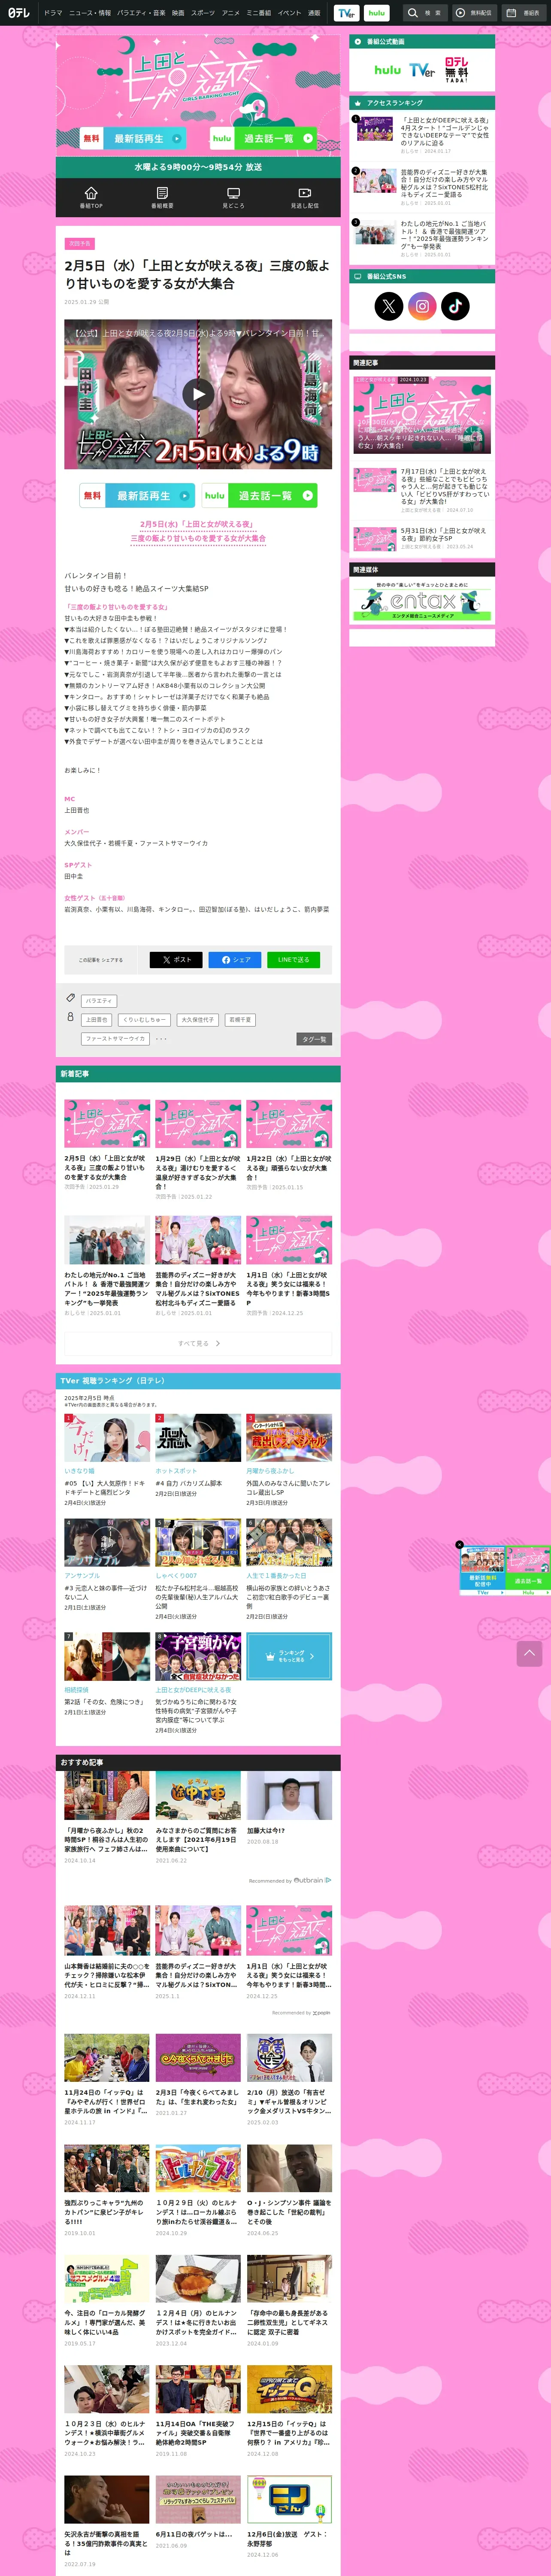The width and height of the screenshot is (551, 2576).
Task: Open ミニ番組 in the top menu
Action: coord(259,13)
